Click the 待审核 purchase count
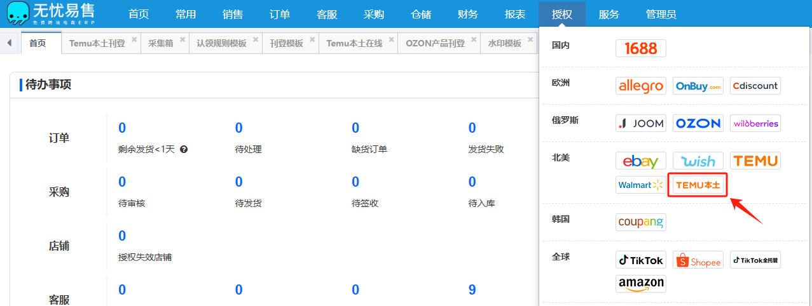812x306 pixels. (122, 182)
